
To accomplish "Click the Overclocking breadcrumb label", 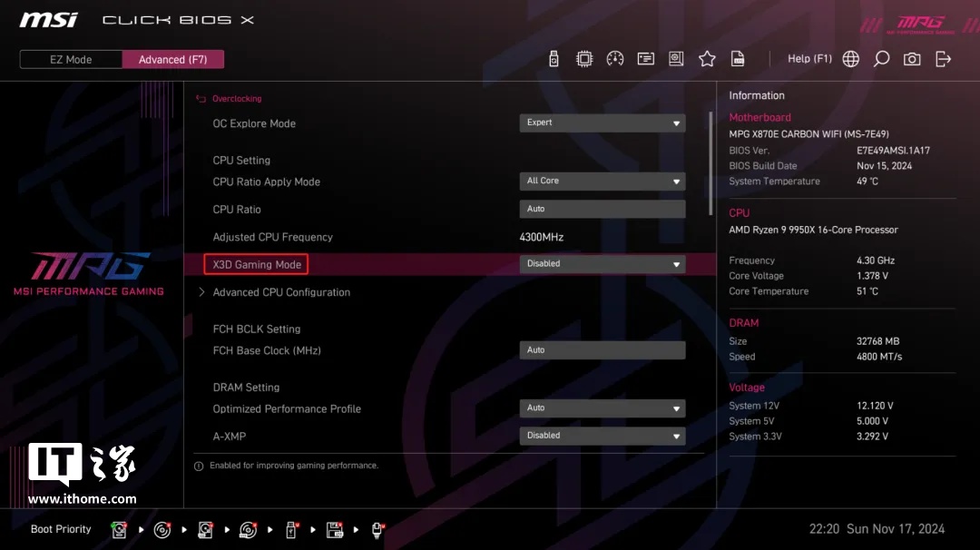I will tap(237, 99).
